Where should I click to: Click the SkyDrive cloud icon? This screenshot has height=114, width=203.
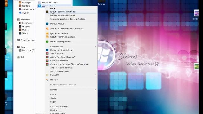(x=20, y=13)
